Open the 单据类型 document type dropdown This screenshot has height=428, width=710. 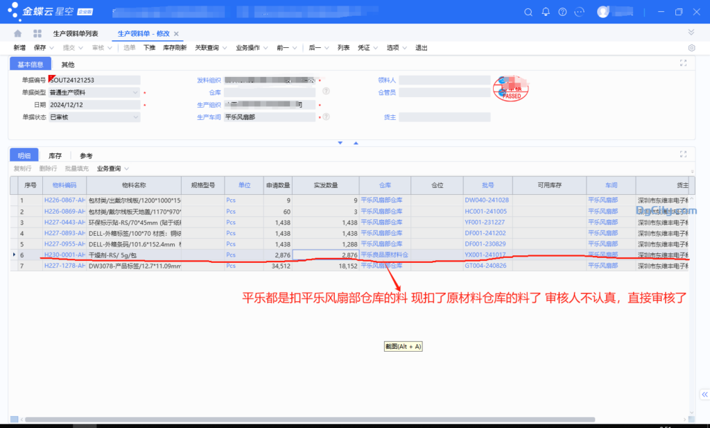137,91
